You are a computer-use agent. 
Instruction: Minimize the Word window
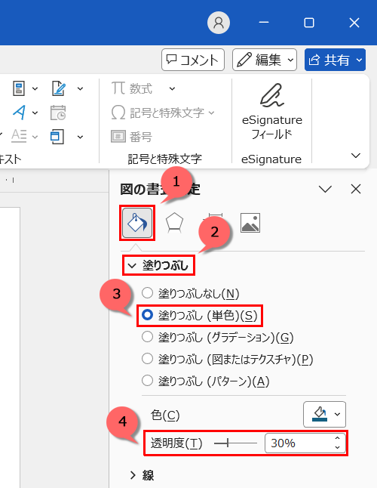[264, 23]
